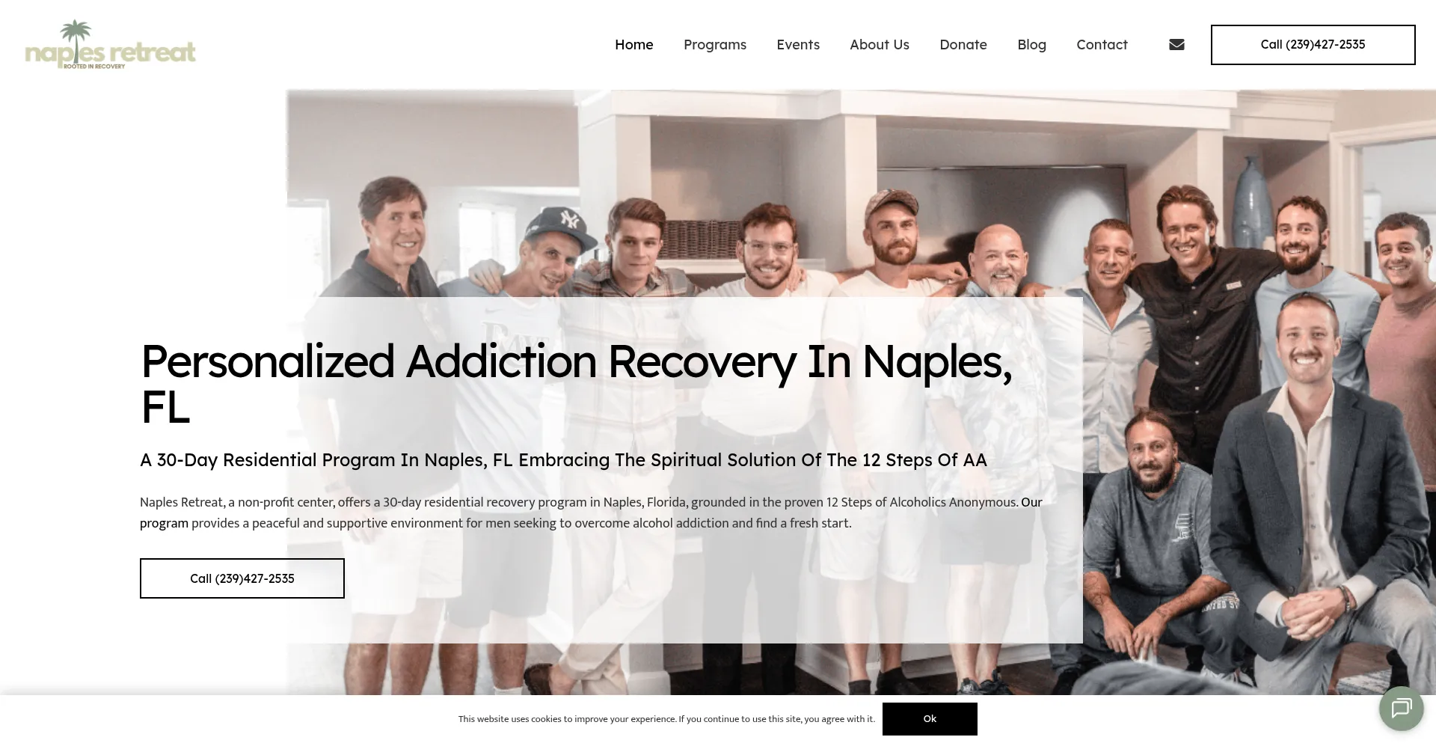Visit the Donate page from navigation

coord(963,44)
